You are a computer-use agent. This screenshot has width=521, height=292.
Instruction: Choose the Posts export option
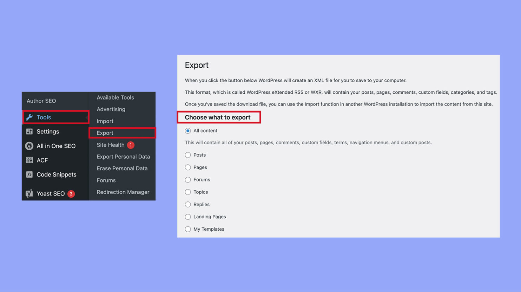pyautogui.click(x=187, y=155)
